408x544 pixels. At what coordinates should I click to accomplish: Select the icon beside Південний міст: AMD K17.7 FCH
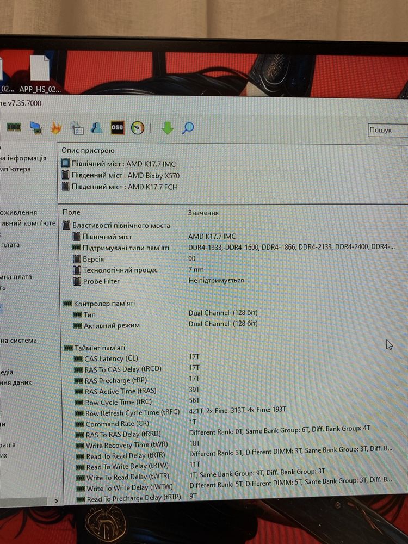coord(66,186)
